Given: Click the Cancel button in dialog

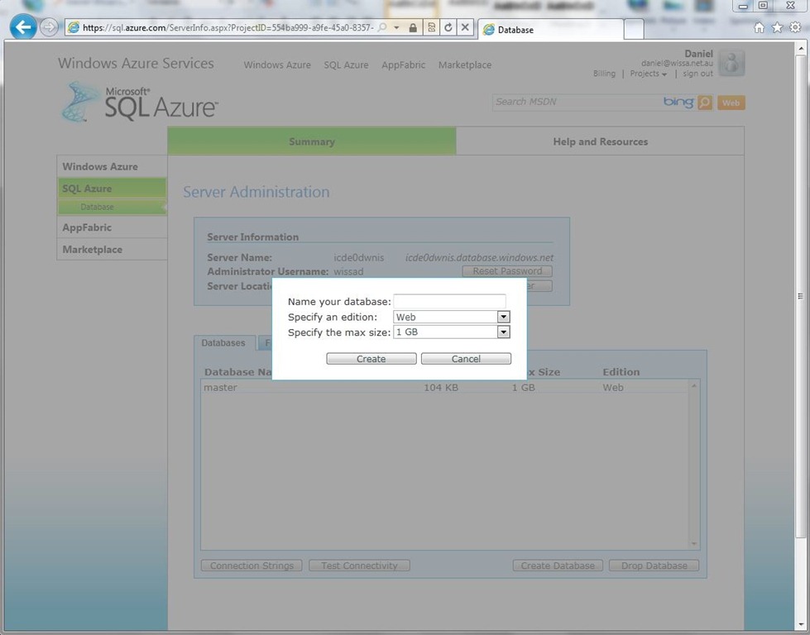Looking at the screenshot, I should pyautogui.click(x=466, y=359).
